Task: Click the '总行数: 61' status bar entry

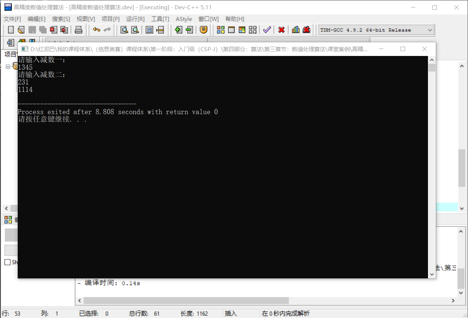Action: click(x=144, y=314)
